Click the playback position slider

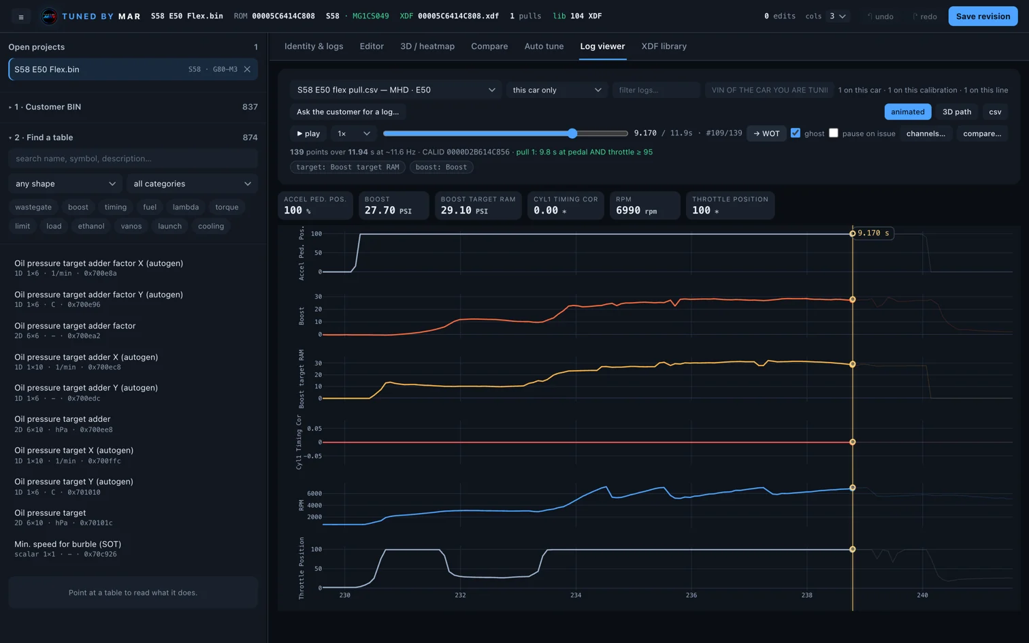click(x=505, y=133)
